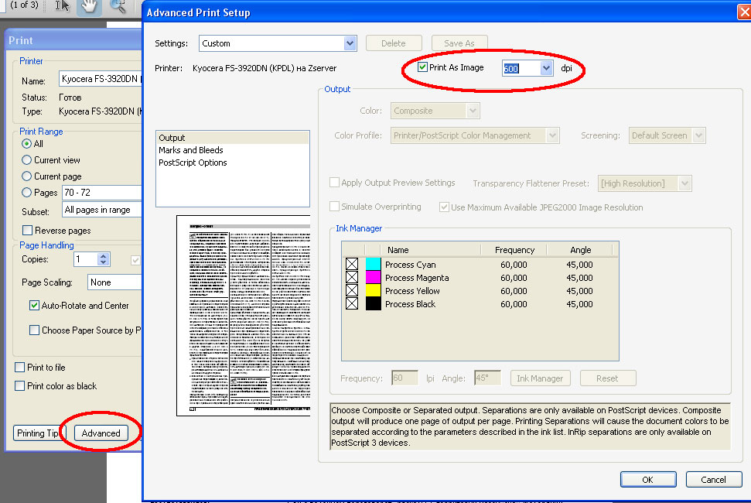This screenshot has width=751, height=503.
Task: Expand the 600 dpi resolution dropdown
Action: tap(547, 68)
